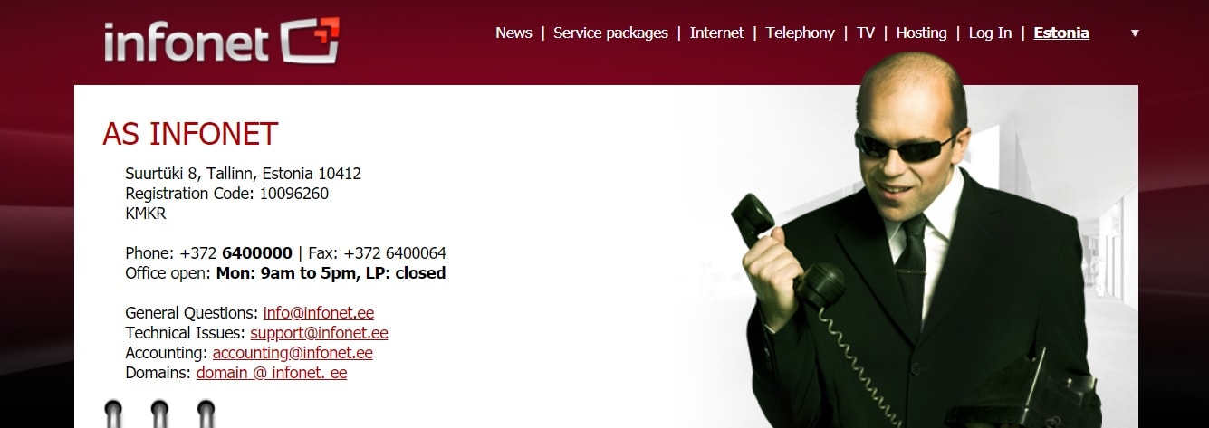
Task: Click the middle binder ring graphic
Action: [x=159, y=414]
